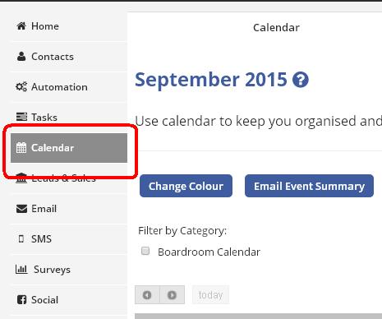Screen dimensions: 382x319
Task: Click the Social Facebook icon
Action: point(21,299)
